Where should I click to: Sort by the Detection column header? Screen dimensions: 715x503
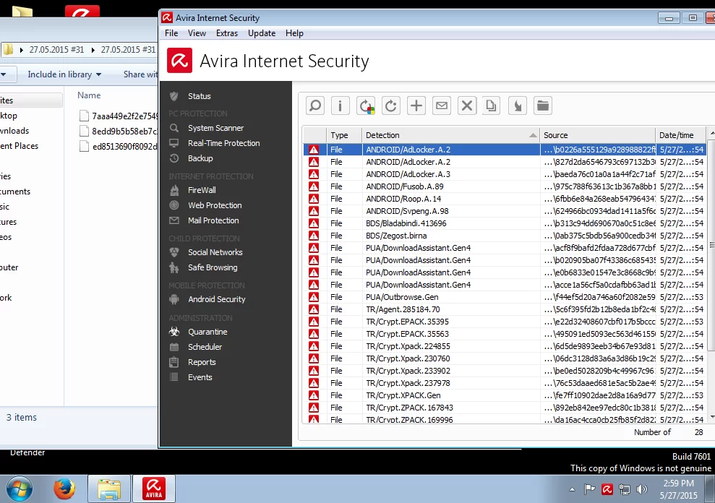450,135
